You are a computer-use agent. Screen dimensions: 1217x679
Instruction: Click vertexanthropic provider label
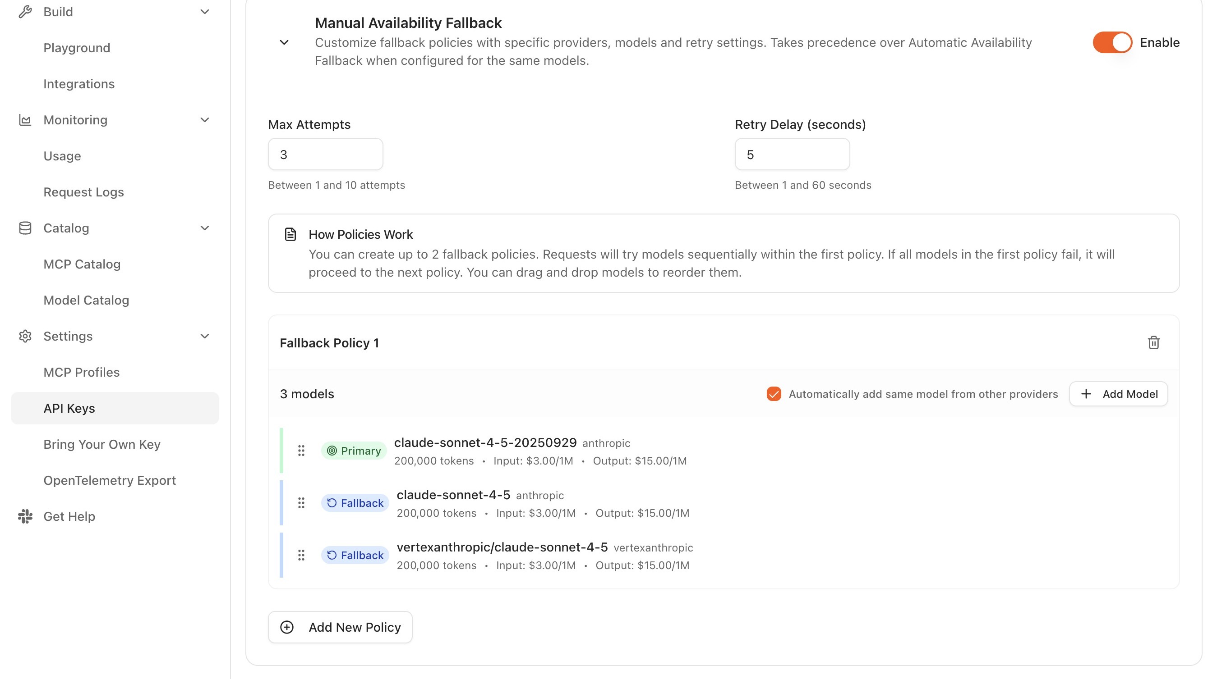tap(653, 548)
